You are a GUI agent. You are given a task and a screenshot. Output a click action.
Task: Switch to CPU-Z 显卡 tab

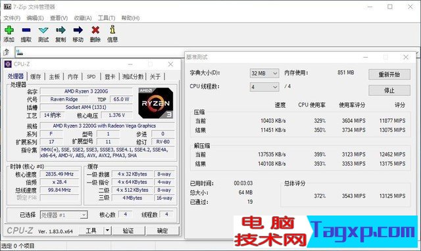click(110, 77)
